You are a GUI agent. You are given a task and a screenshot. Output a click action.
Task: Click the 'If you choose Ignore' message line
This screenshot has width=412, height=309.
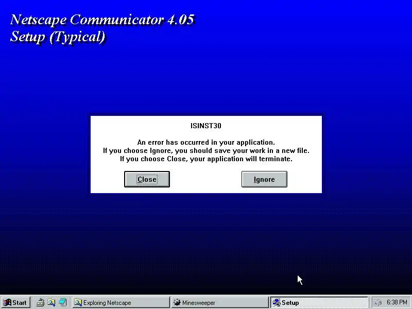206,151
